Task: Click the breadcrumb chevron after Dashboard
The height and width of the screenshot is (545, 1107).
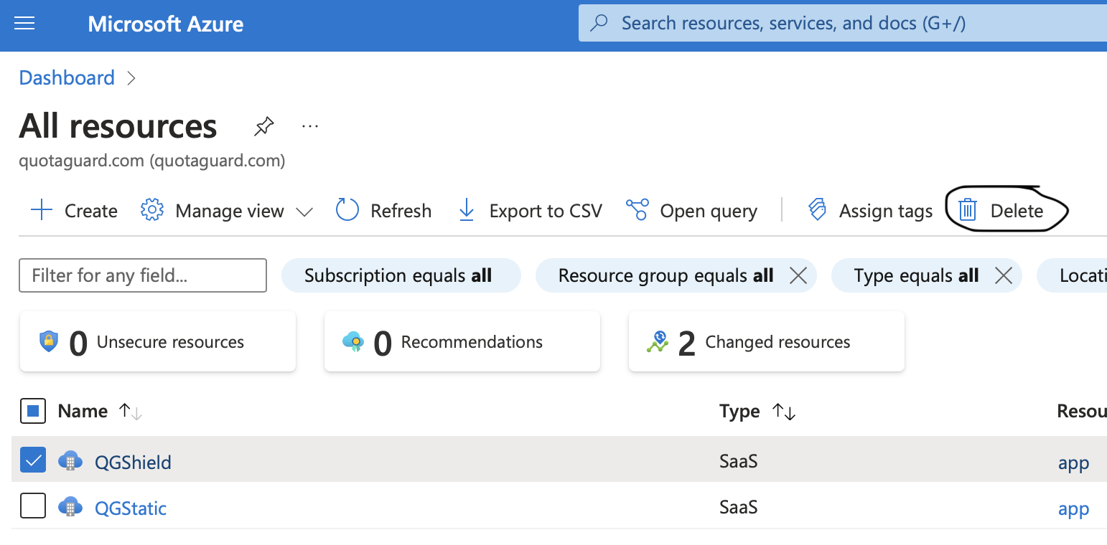Action: 131,77
